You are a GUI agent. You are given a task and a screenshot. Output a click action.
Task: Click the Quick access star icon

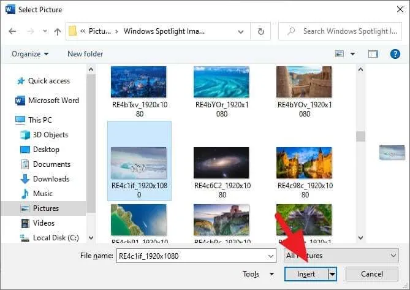click(21, 81)
